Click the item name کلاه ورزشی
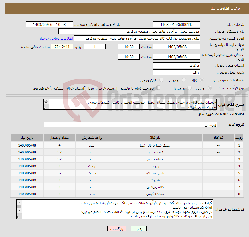 [155, 187]
